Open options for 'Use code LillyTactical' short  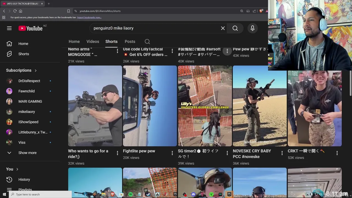pyautogui.click(x=172, y=51)
